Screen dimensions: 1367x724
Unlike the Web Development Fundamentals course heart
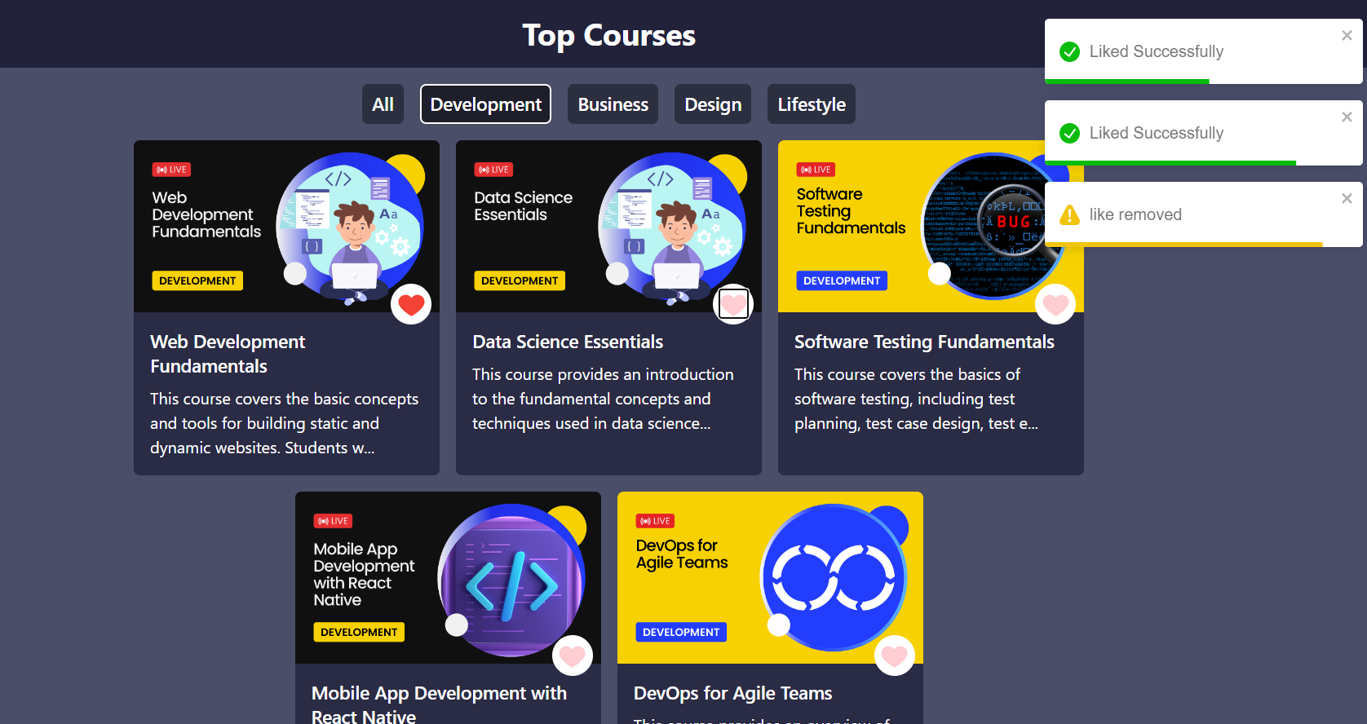411,304
